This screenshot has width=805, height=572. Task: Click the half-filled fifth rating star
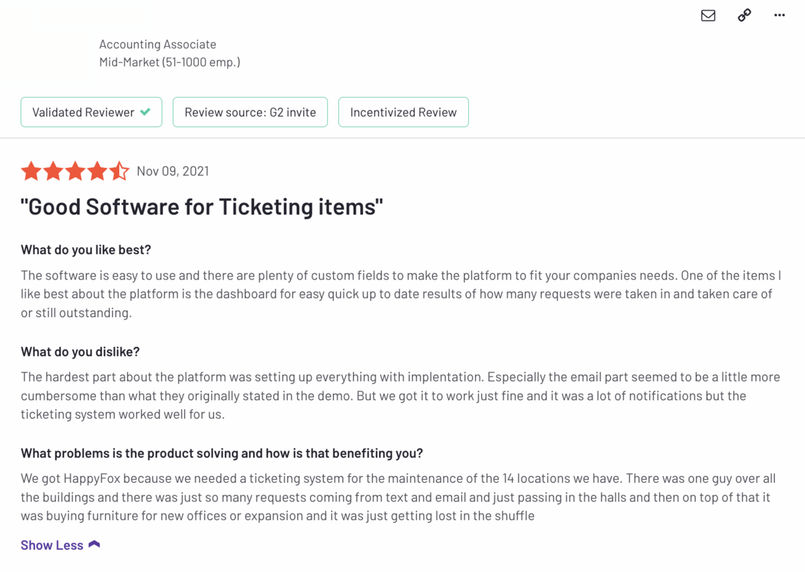click(x=119, y=171)
